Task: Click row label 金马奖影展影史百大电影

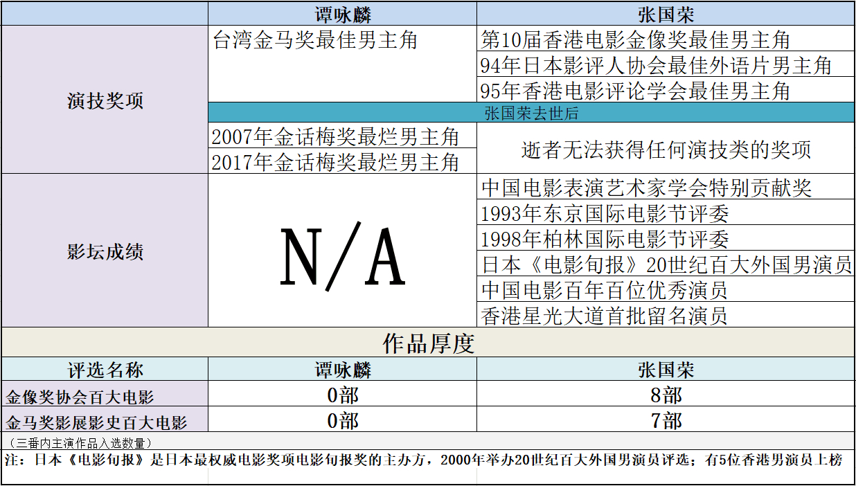Action: [105, 420]
